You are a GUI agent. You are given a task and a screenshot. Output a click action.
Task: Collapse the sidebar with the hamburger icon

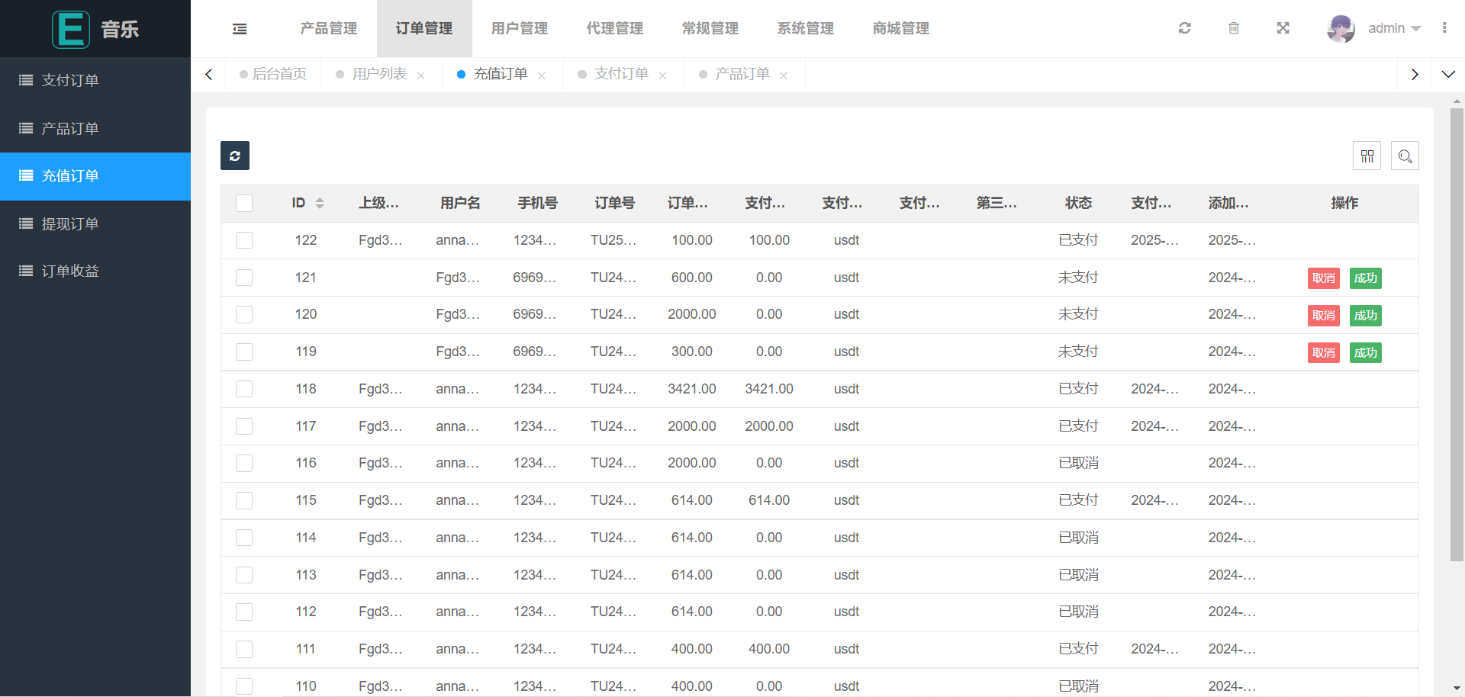click(x=240, y=29)
